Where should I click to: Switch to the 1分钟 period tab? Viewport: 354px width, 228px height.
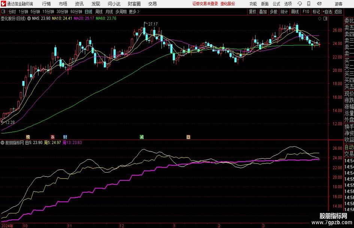pos(23,12)
